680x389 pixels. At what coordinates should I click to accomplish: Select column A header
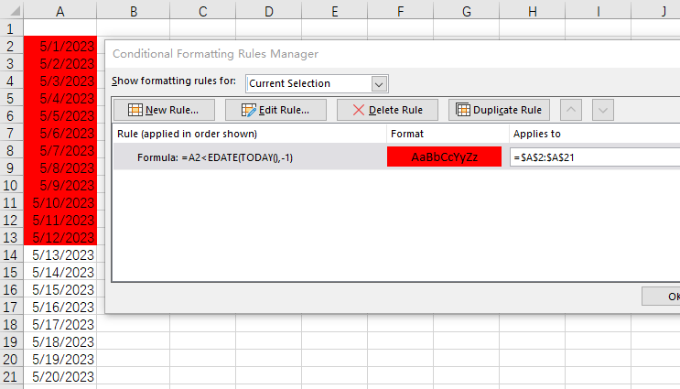coord(60,11)
